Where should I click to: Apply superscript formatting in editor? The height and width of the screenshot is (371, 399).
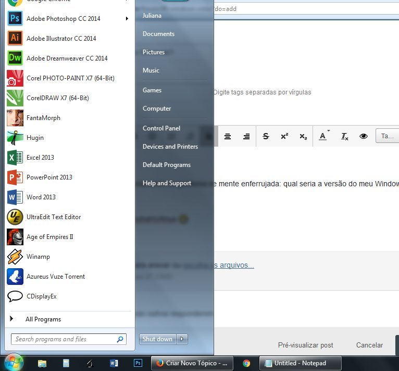284,136
